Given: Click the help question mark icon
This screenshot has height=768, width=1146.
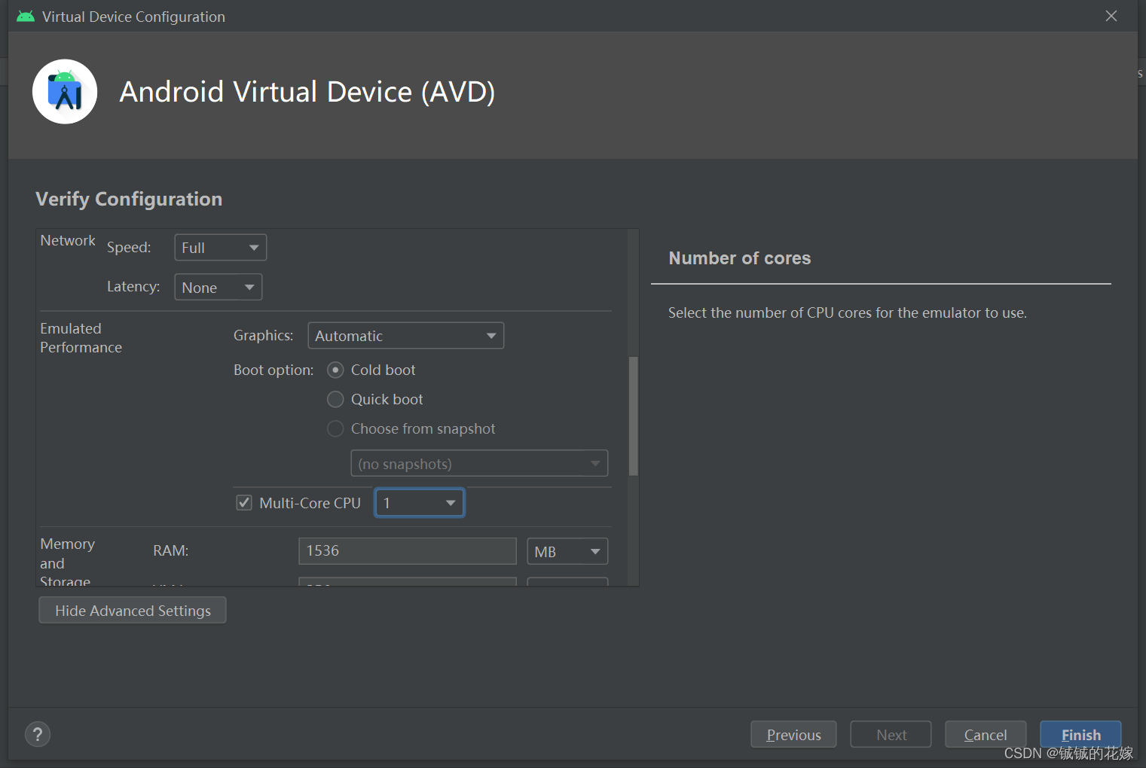Looking at the screenshot, I should tap(38, 734).
